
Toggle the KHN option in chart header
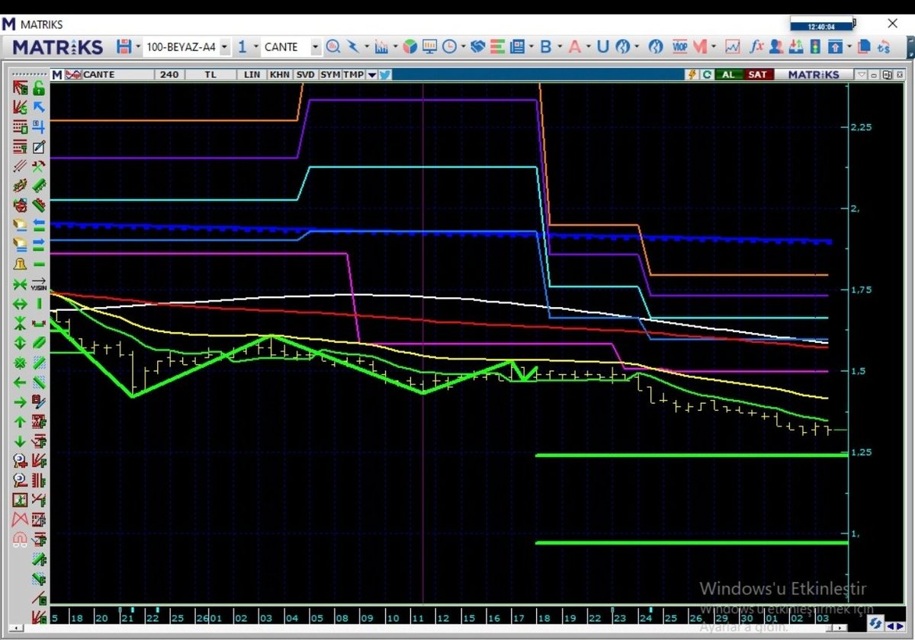point(280,75)
